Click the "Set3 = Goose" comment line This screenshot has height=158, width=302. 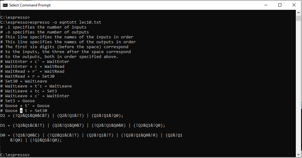coord(20,101)
